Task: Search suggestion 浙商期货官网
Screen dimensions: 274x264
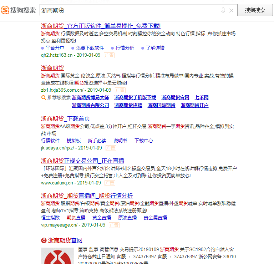Action: pos(175,97)
